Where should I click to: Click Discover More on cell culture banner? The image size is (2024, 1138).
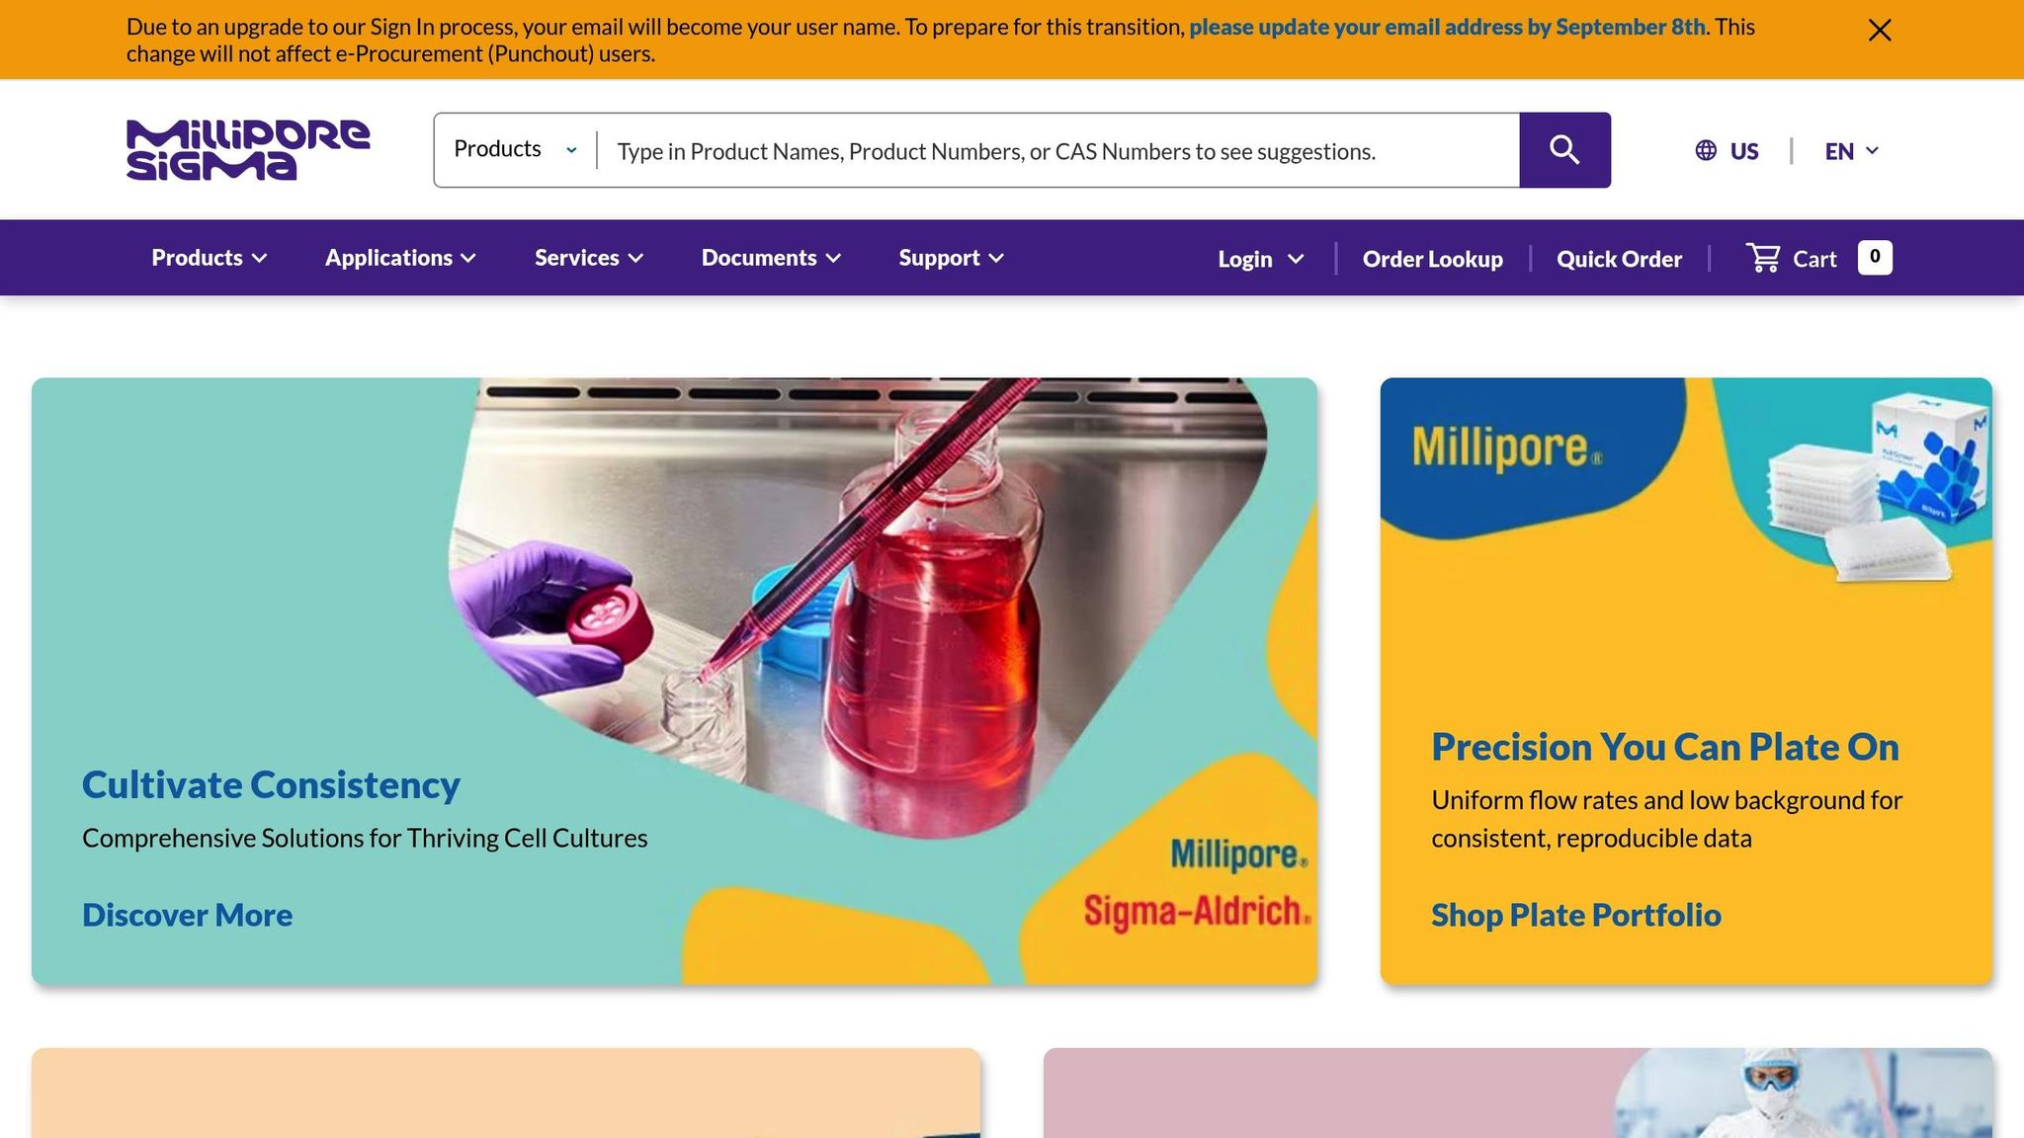[x=187, y=915]
